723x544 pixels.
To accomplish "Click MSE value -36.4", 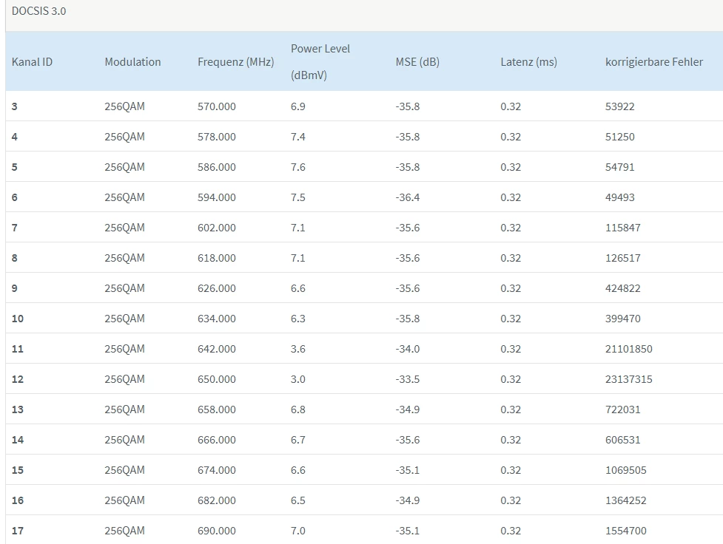I will point(408,197).
